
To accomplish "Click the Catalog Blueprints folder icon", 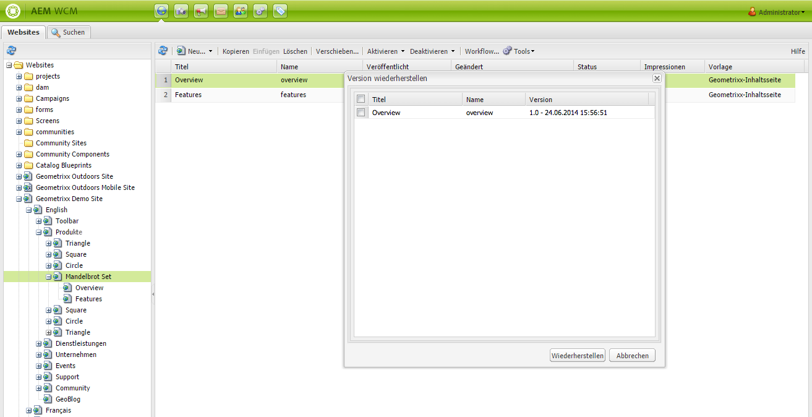I will 28,165.
